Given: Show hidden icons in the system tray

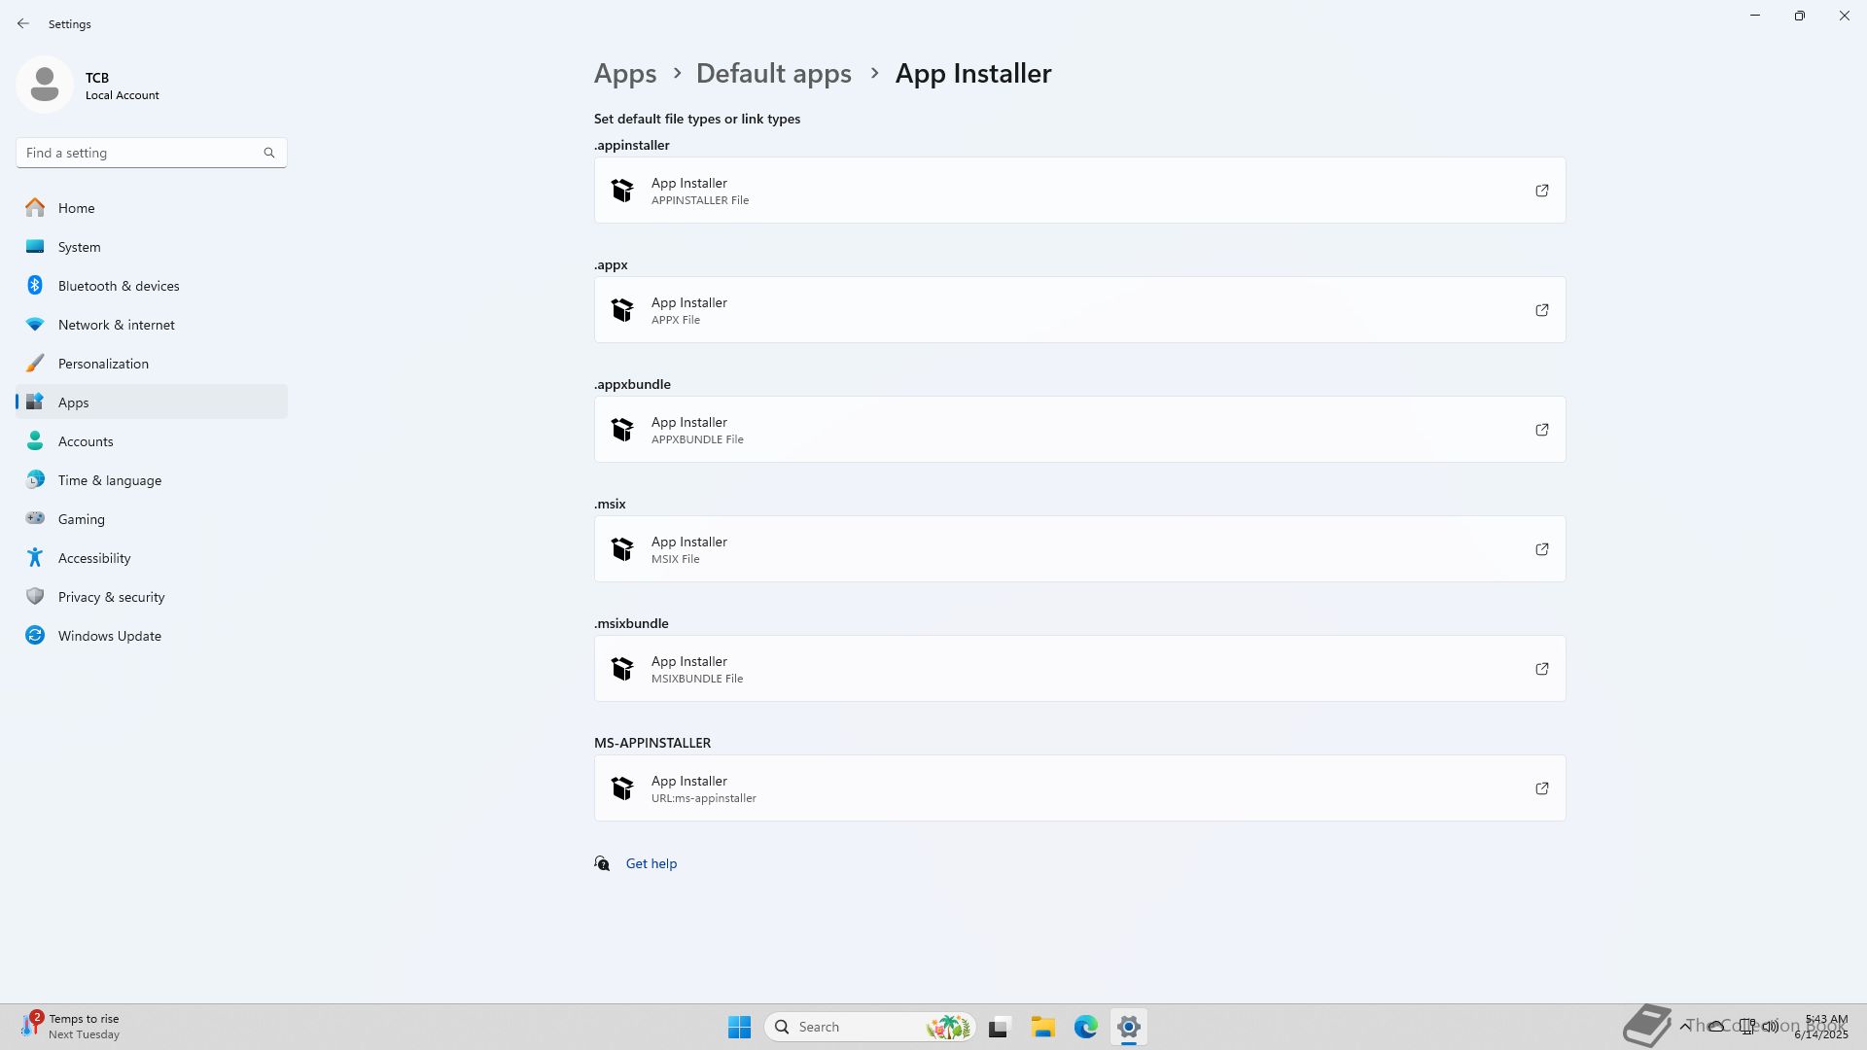Looking at the screenshot, I should (1684, 1026).
